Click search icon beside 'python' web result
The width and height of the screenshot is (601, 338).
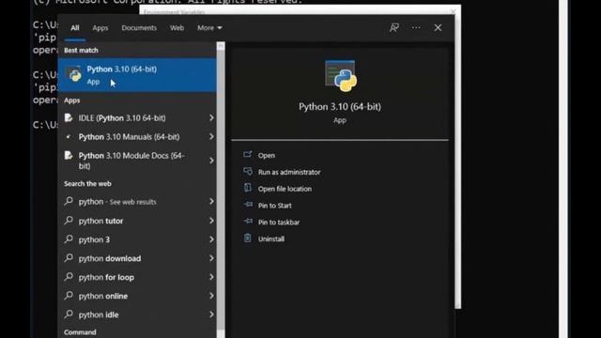[69, 201]
